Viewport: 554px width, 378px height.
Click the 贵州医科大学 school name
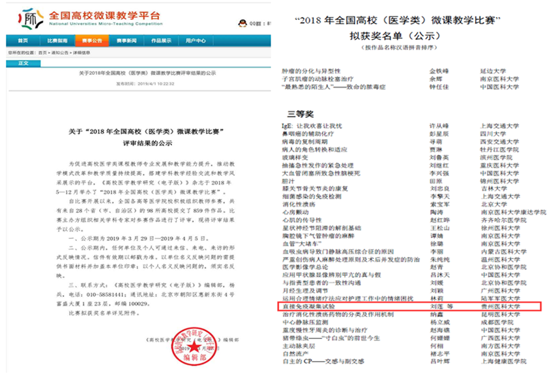(501, 307)
